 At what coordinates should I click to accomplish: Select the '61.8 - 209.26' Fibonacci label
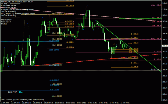[x=69, y=26]
